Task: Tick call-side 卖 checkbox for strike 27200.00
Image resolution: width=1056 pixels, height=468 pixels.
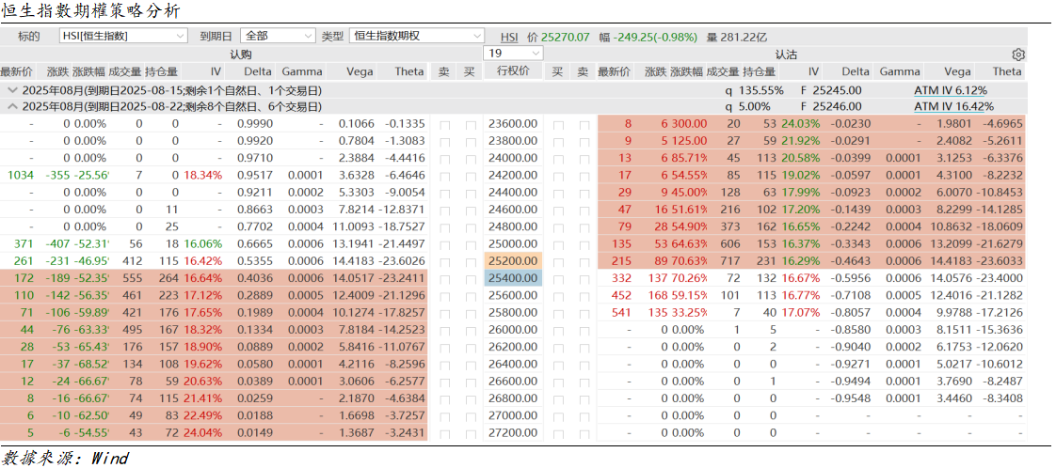Action: (444, 433)
